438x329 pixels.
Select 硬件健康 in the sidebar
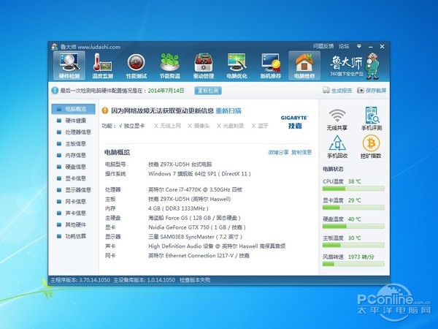point(73,121)
